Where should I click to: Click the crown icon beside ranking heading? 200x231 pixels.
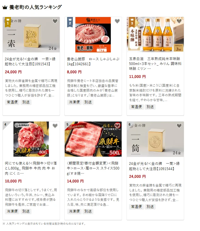tap(5, 7)
